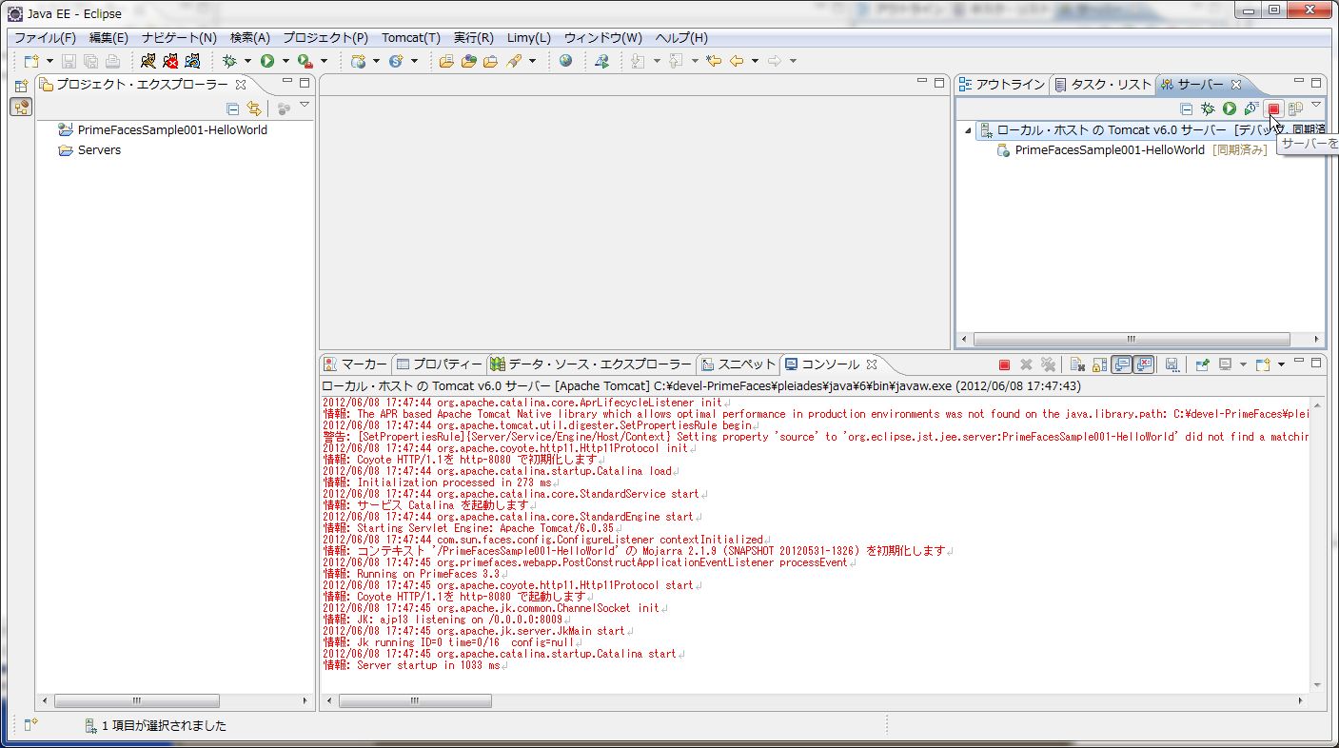Screen dimensions: 1339x748
Task: Click the Run External Tools icon
Action: coord(305,61)
